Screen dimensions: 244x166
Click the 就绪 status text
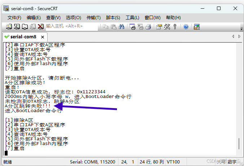pyautogui.click(x=8, y=162)
